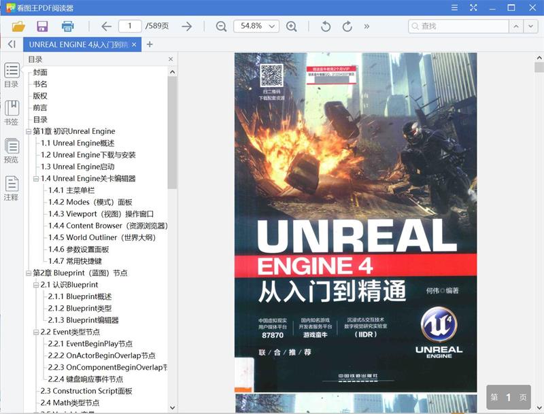544x414 pixels.
Task: Open 1.4.2 Modes（模式）面板 entry
Action: pos(90,202)
